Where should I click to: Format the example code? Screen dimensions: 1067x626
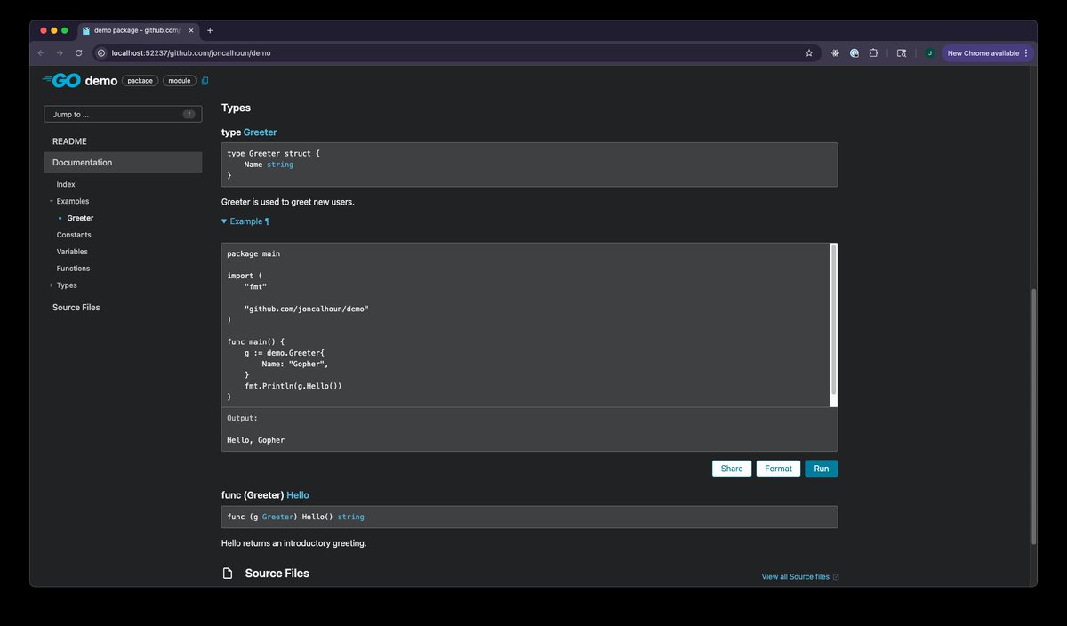(778, 469)
